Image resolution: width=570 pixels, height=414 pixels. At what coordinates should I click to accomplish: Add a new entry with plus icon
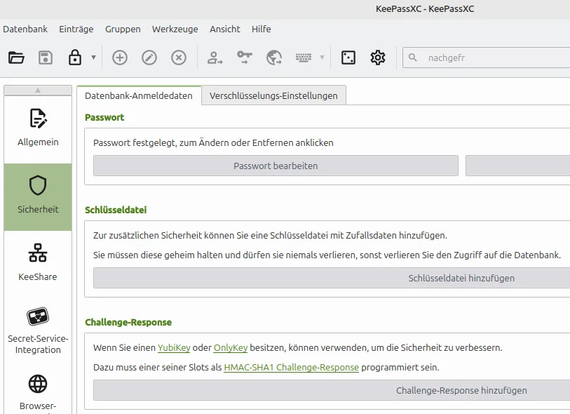point(120,58)
